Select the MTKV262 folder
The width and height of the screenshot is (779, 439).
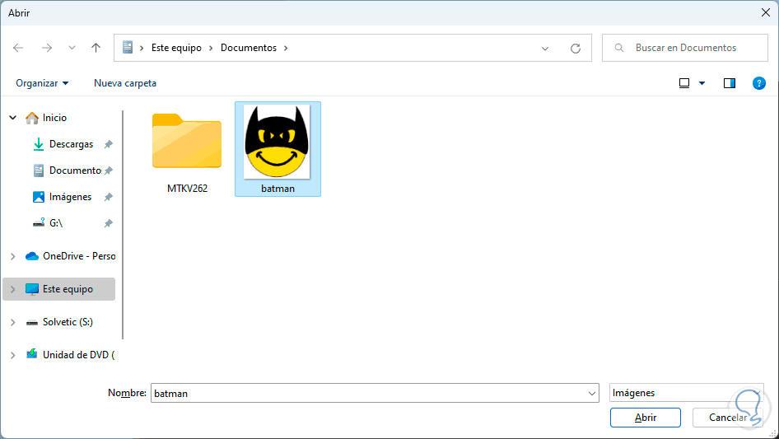187,149
